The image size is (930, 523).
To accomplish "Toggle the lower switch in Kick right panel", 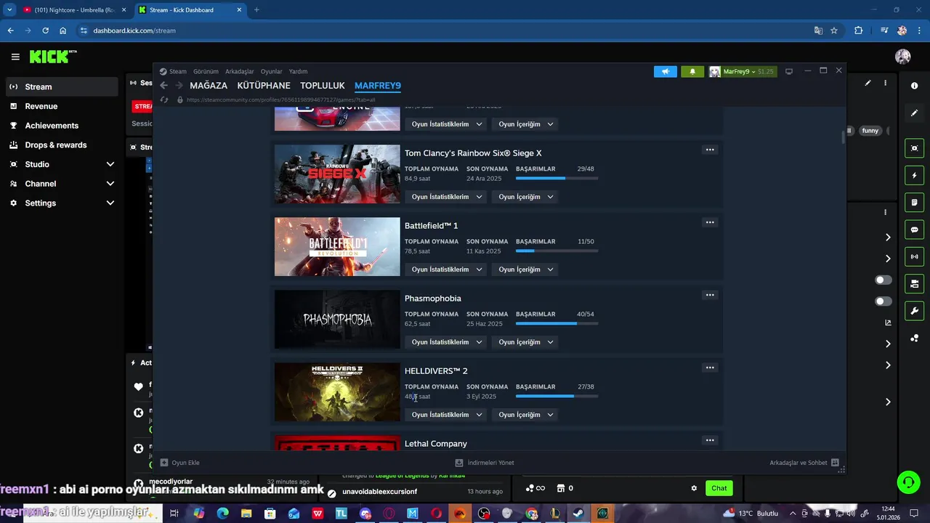I will coord(883,301).
